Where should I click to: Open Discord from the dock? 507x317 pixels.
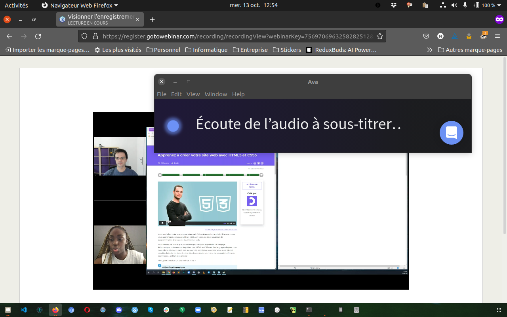pos(119,310)
